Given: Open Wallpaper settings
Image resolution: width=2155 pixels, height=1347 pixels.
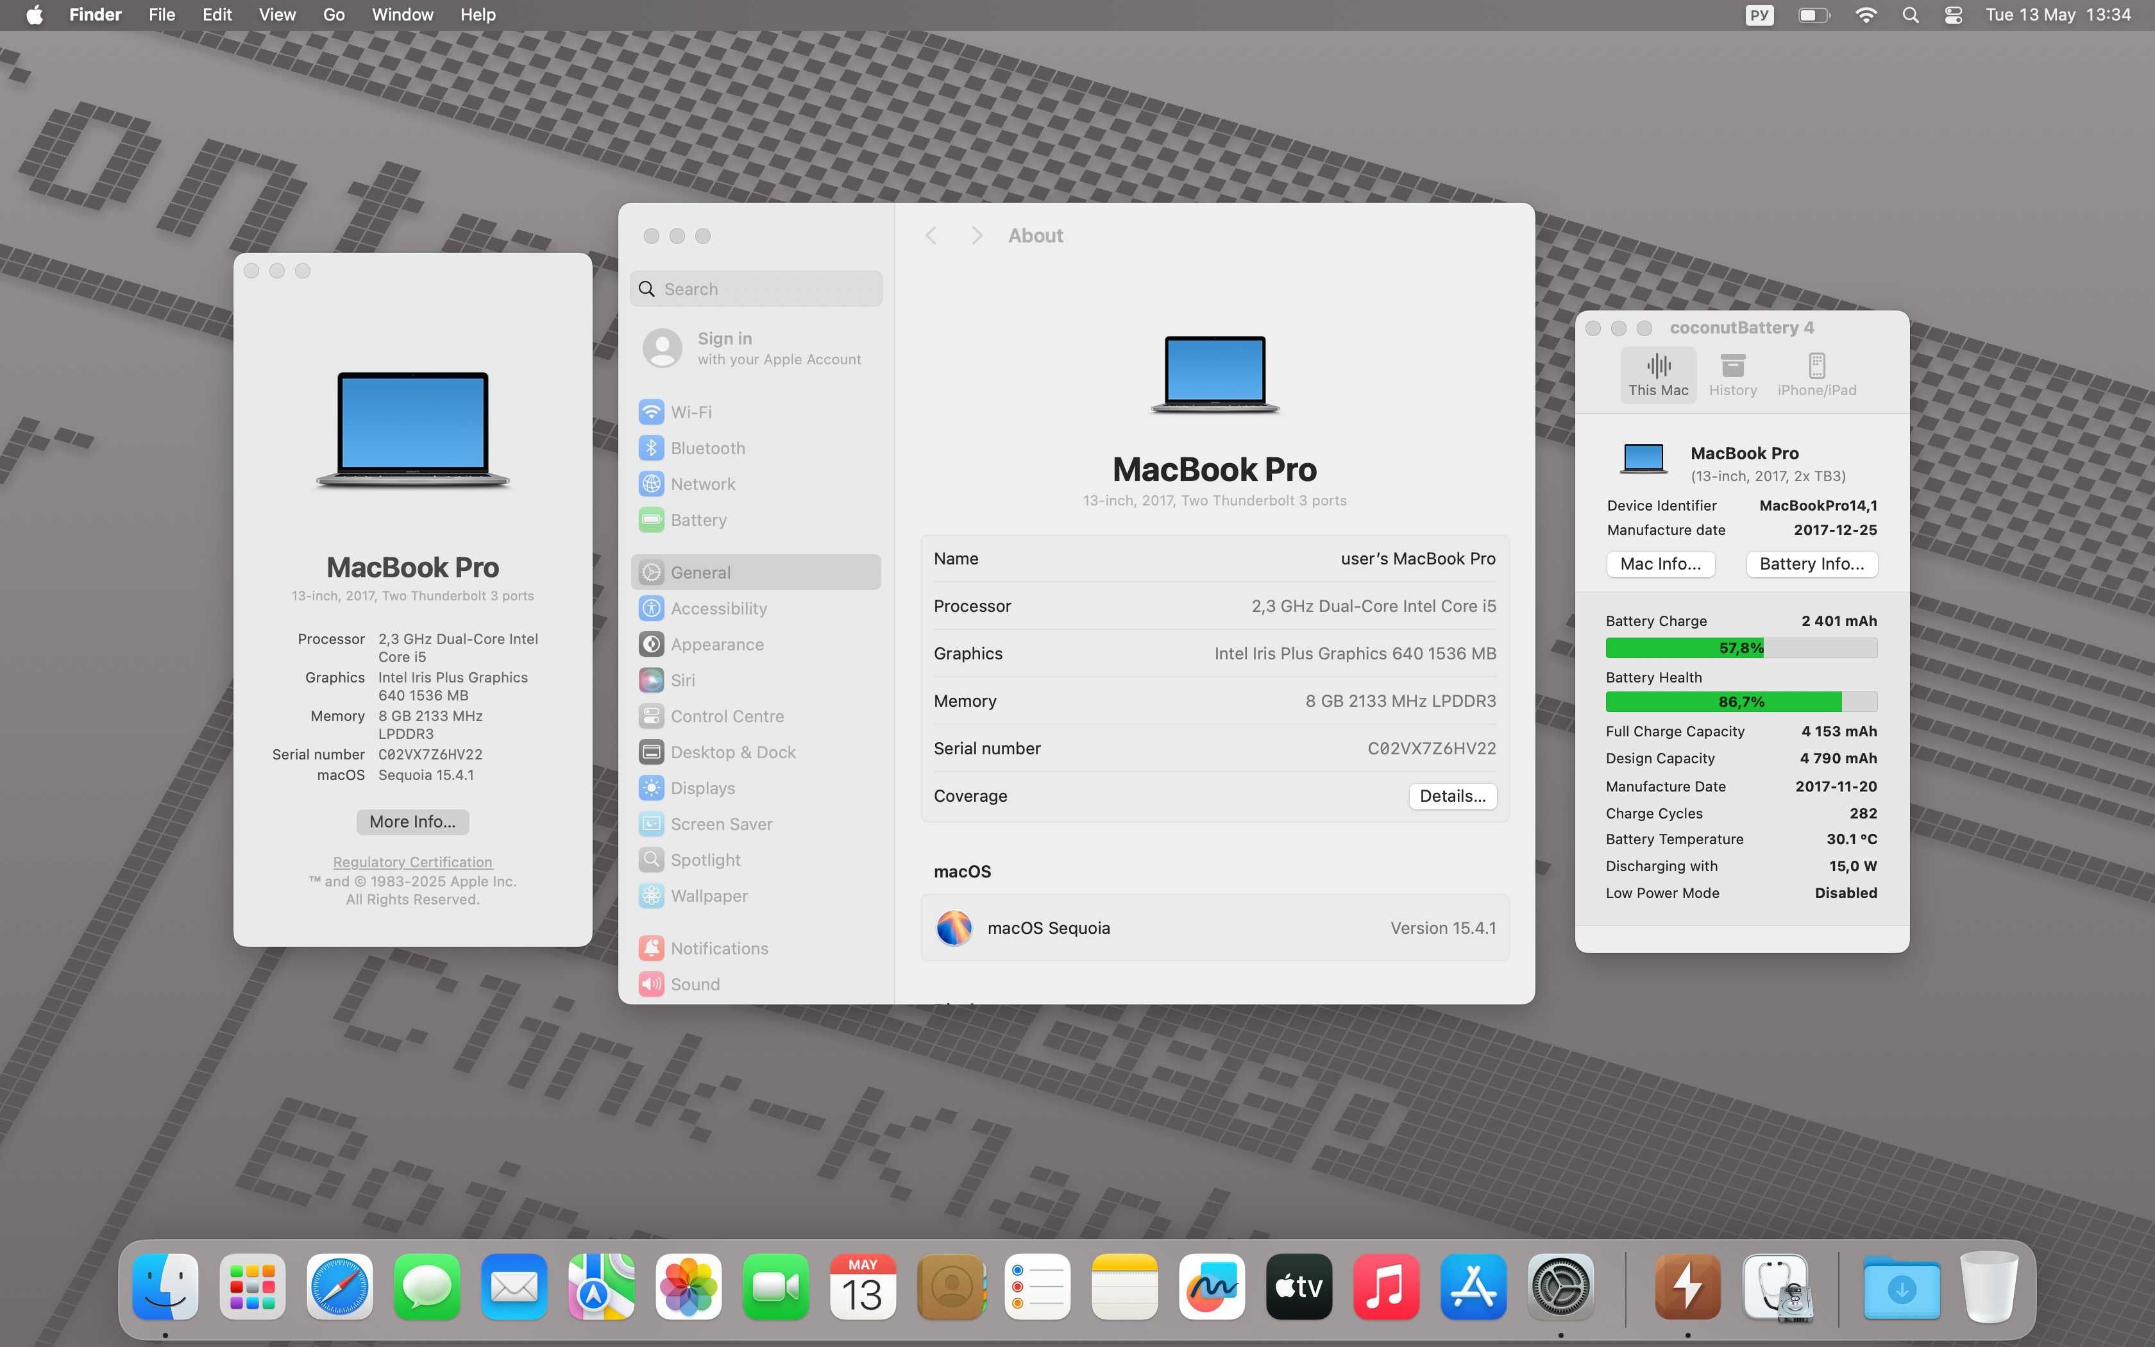Looking at the screenshot, I should point(755,895).
